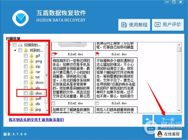Click the rar folder icon
The image size is (188, 140).
point(31,71)
